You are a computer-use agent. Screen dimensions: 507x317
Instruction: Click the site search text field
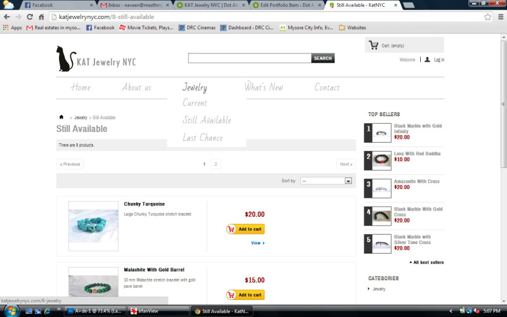point(250,58)
